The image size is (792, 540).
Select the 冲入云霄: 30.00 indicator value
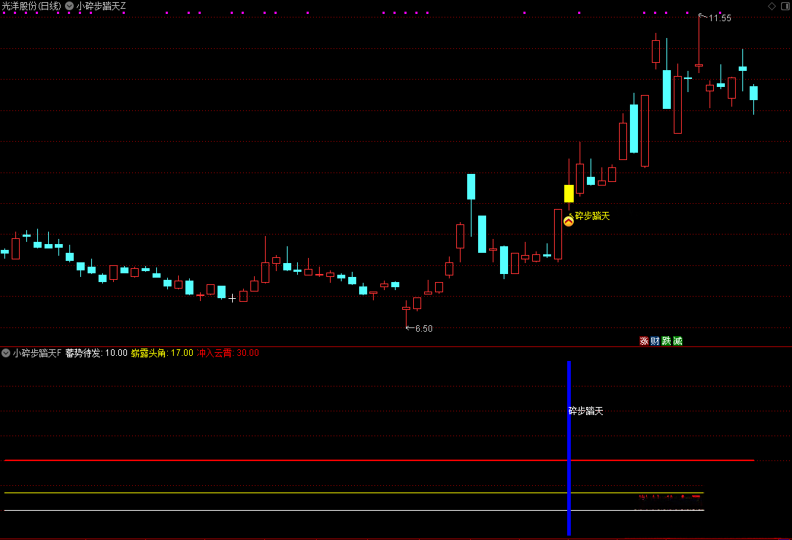pos(228,353)
